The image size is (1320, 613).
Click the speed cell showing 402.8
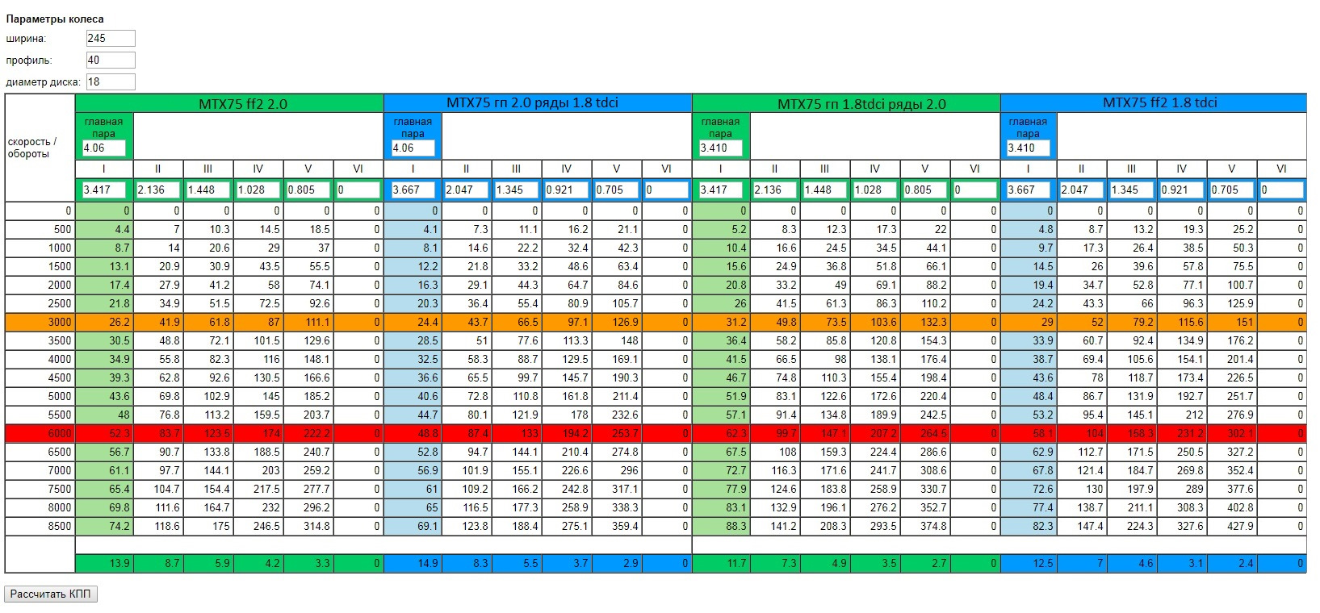pos(1232,507)
